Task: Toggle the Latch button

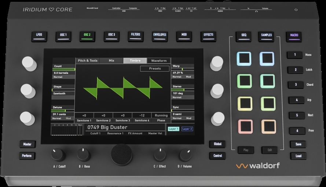Action: 296,70
